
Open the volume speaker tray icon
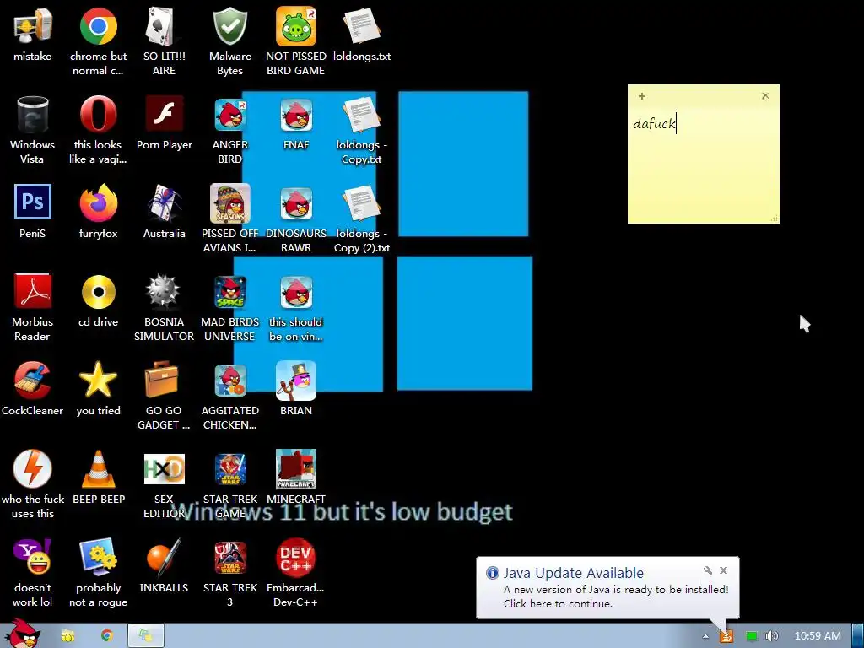click(x=772, y=636)
